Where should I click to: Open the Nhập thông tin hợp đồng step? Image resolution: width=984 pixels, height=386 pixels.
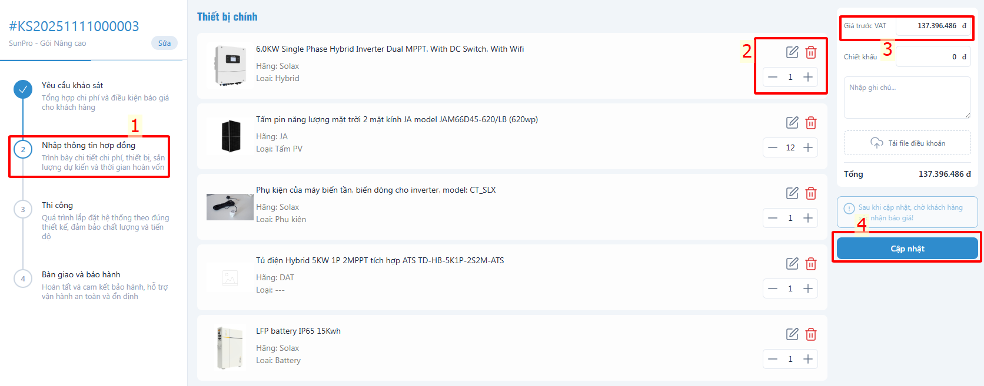pyautogui.click(x=88, y=146)
